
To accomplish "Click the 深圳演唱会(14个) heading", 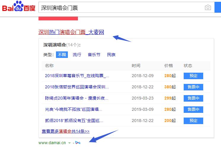I will pos(62,45).
